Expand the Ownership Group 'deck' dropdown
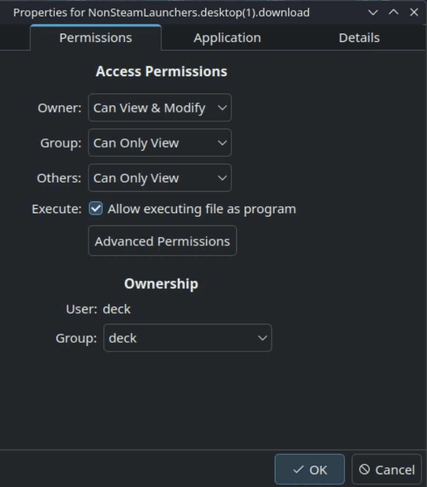This screenshot has width=427, height=487. point(187,338)
